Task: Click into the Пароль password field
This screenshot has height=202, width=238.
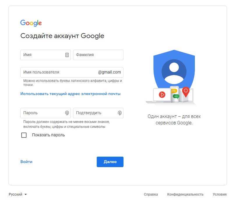Action: pos(42,113)
